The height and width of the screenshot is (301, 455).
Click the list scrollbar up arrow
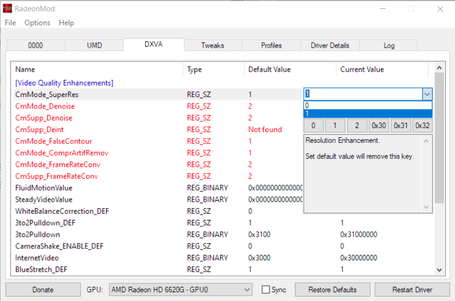[x=439, y=68]
